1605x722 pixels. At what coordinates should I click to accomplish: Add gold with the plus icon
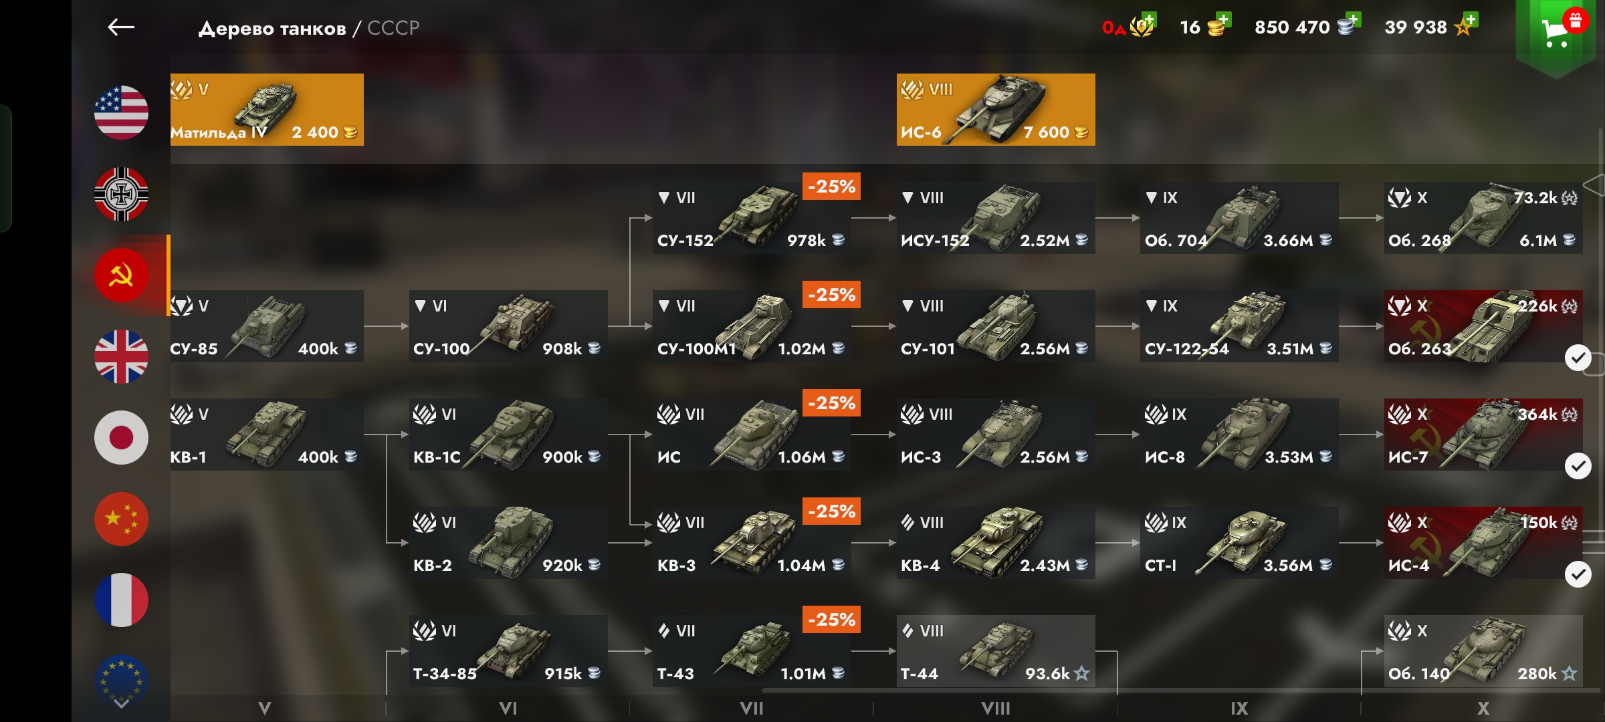point(1223,19)
